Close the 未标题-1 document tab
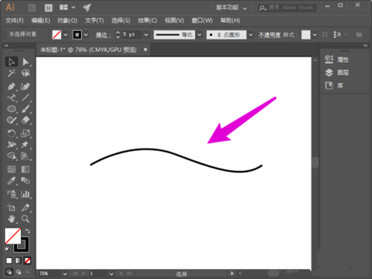This screenshot has width=372, height=279. 146,50
